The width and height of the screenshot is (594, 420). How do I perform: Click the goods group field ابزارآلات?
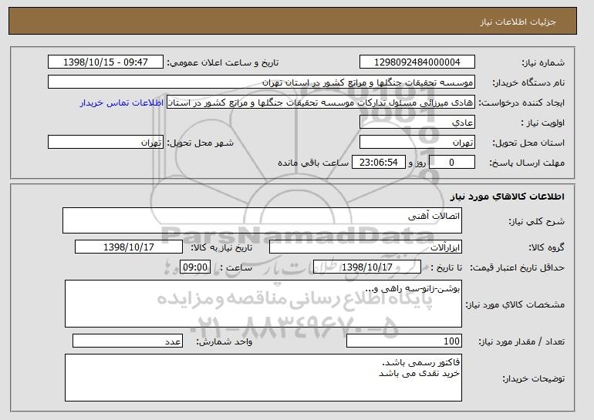tap(366, 247)
